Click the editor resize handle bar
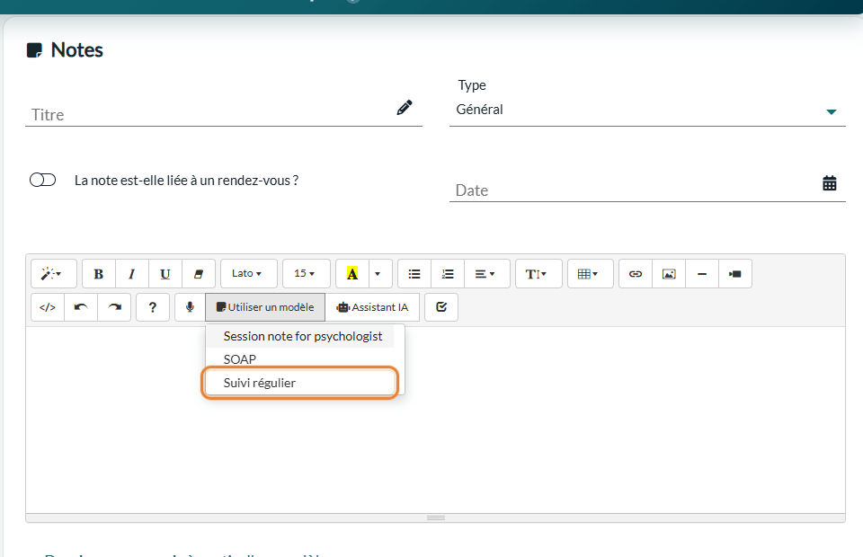The height and width of the screenshot is (557, 863). tap(435, 518)
